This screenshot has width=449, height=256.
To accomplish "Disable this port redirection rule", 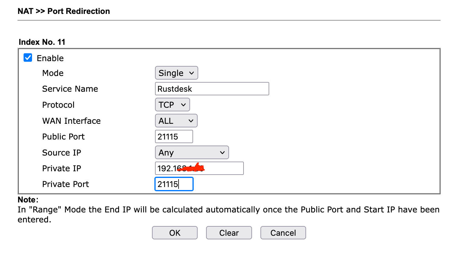I will tap(27, 57).
